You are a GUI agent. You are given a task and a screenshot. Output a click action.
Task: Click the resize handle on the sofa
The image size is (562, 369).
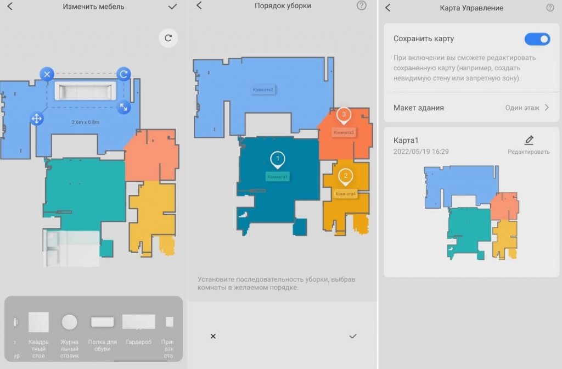(124, 107)
